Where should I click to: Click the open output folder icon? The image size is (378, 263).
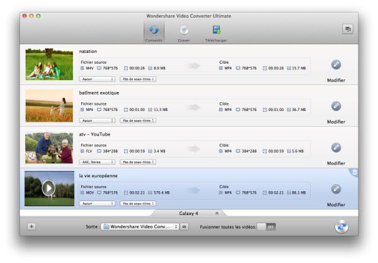coord(185,226)
